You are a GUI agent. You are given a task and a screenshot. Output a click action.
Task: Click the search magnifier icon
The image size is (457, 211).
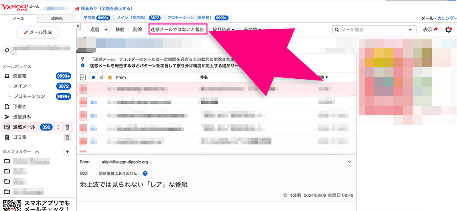click(337, 30)
